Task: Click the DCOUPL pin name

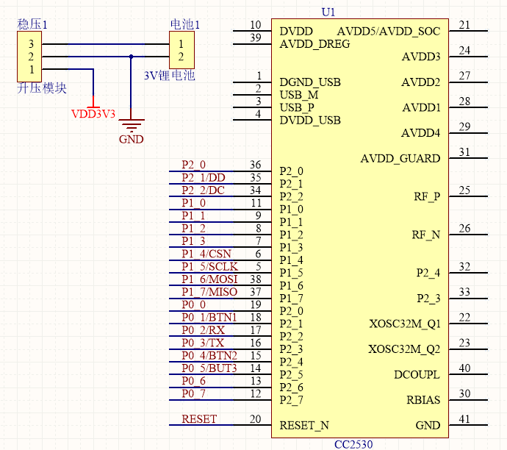Action: click(417, 374)
